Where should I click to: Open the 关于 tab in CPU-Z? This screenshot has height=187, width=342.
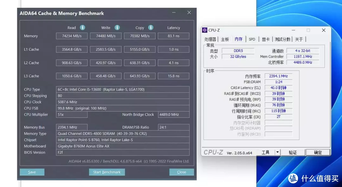299,39
